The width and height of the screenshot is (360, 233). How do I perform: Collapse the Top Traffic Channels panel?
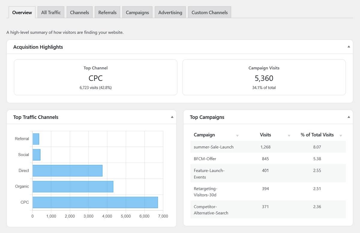pyautogui.click(x=172, y=117)
